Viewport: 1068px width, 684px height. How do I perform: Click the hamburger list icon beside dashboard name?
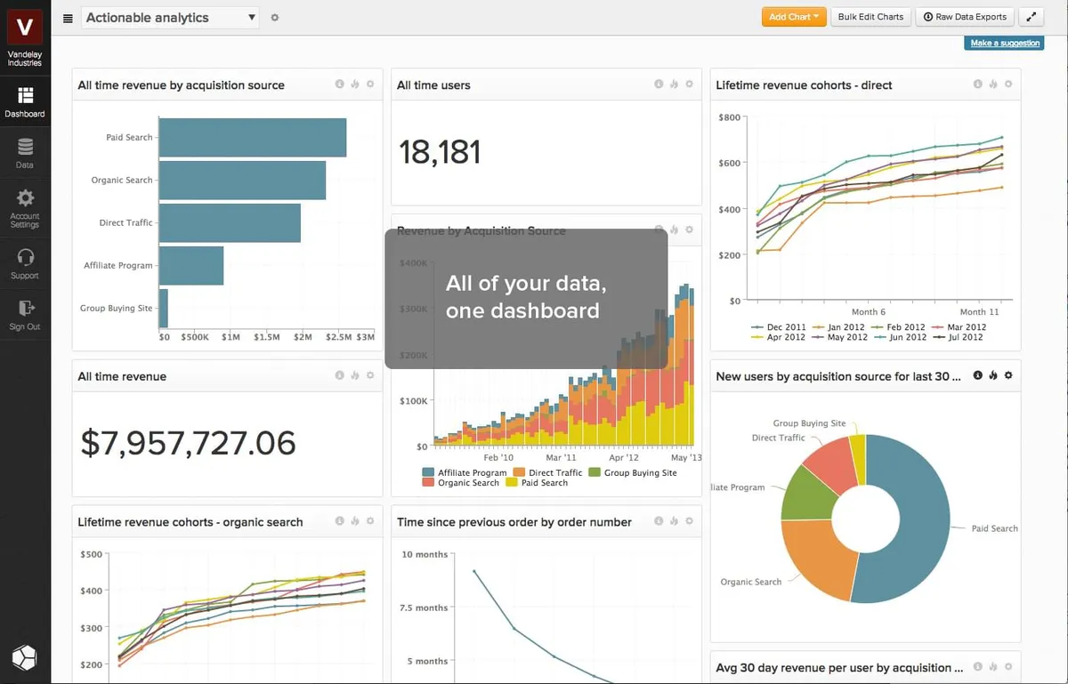[x=69, y=18]
